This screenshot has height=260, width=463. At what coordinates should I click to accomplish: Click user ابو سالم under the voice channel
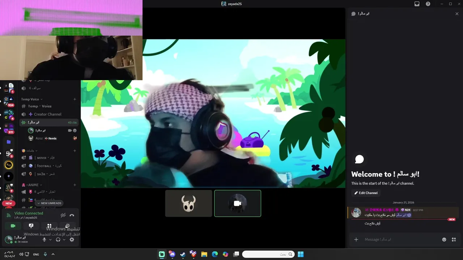[x=52, y=130]
